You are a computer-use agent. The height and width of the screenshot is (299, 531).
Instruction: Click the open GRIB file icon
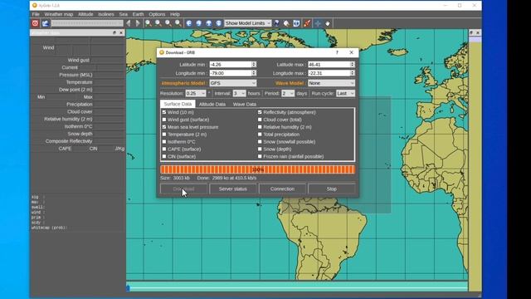46,23
